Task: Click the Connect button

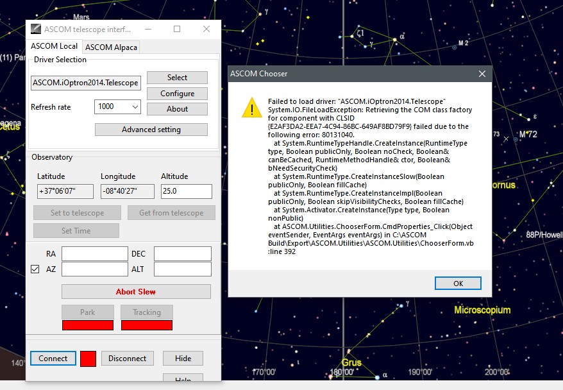Action: [x=53, y=359]
